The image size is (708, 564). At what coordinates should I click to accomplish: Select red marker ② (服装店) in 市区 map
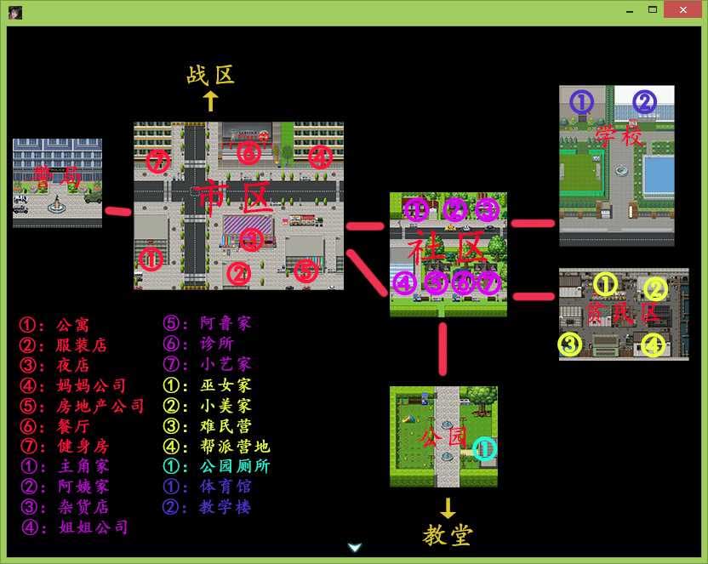click(x=239, y=273)
